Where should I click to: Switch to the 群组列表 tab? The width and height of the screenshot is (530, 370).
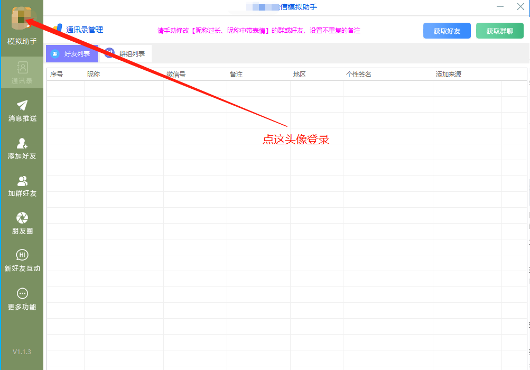pyautogui.click(x=126, y=54)
